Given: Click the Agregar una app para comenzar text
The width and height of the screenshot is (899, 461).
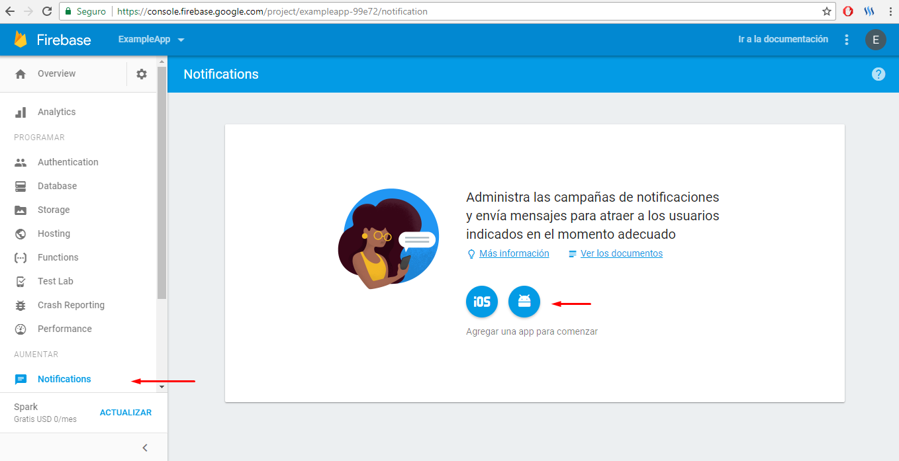Looking at the screenshot, I should point(532,332).
